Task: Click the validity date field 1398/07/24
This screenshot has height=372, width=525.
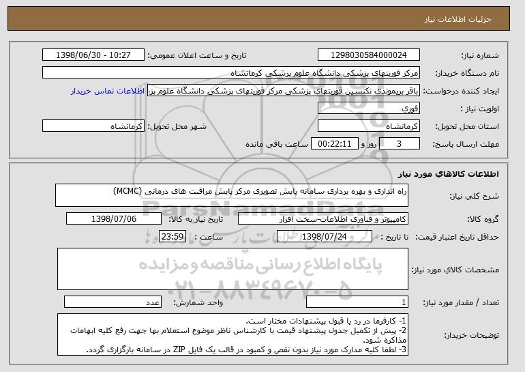Action: (325, 237)
